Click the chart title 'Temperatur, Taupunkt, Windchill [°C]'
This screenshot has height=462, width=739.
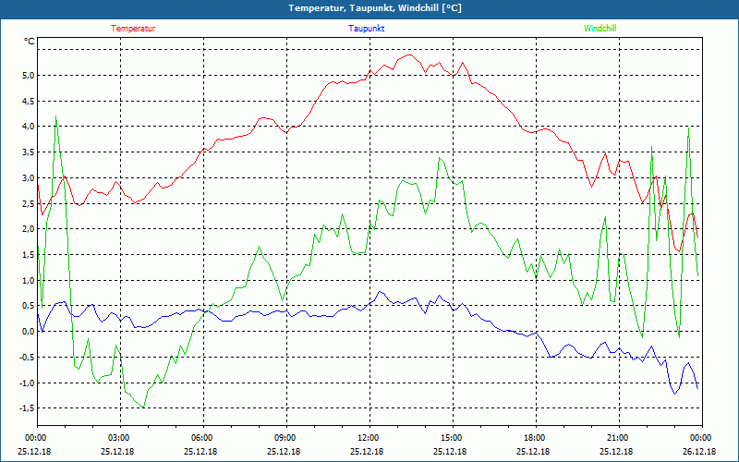(375, 8)
